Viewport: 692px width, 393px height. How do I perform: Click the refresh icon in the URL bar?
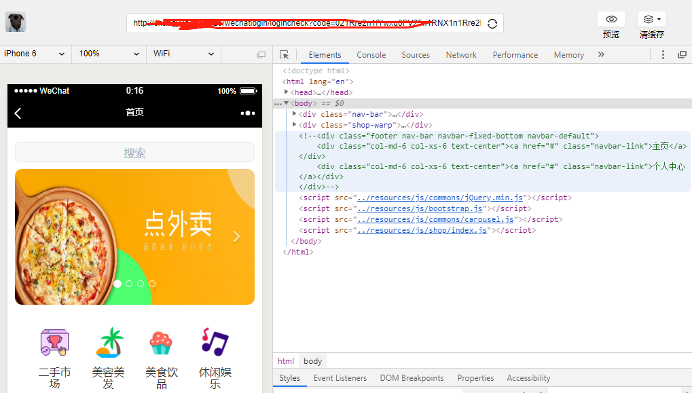tap(492, 23)
